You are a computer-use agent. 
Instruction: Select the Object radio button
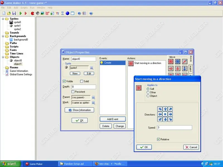click(148, 96)
